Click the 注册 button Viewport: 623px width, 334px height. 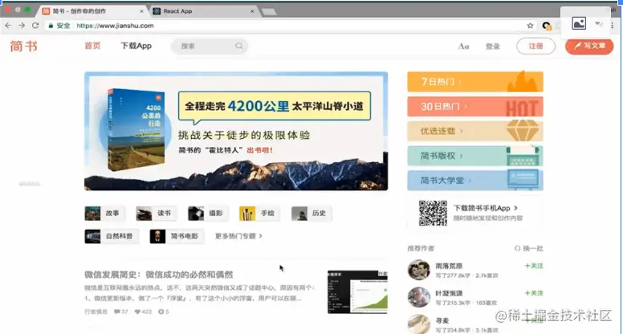tap(535, 46)
